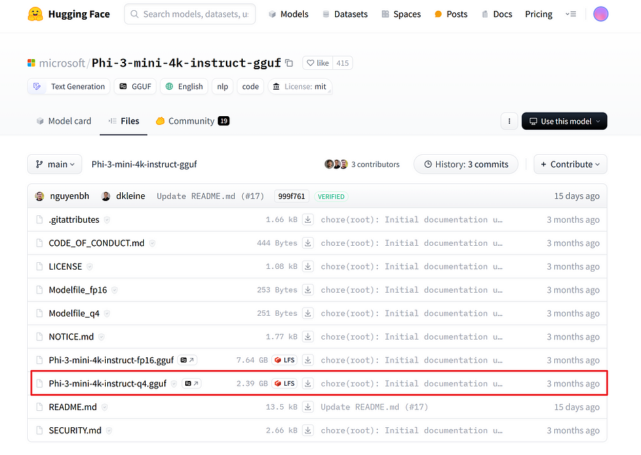Like the model with heart button
The height and width of the screenshot is (455, 641).
[317, 63]
